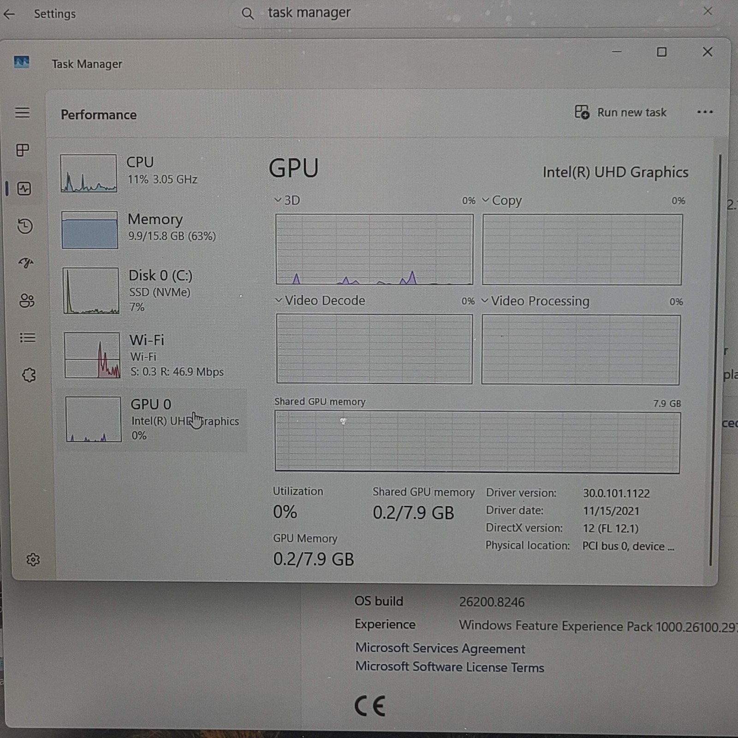This screenshot has width=738, height=738.
Task: Click the search magnifier icon in Settings
Action: coord(248,13)
